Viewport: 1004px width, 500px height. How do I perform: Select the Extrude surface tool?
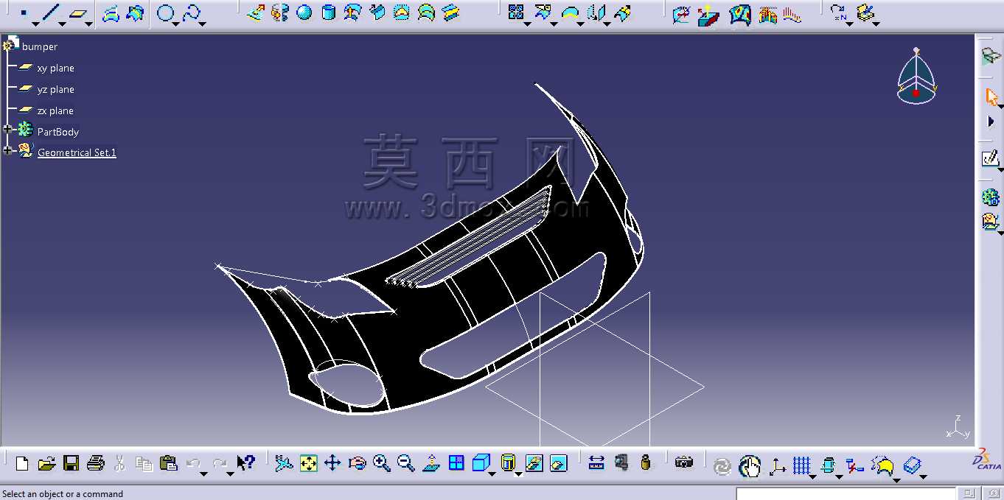click(256, 13)
